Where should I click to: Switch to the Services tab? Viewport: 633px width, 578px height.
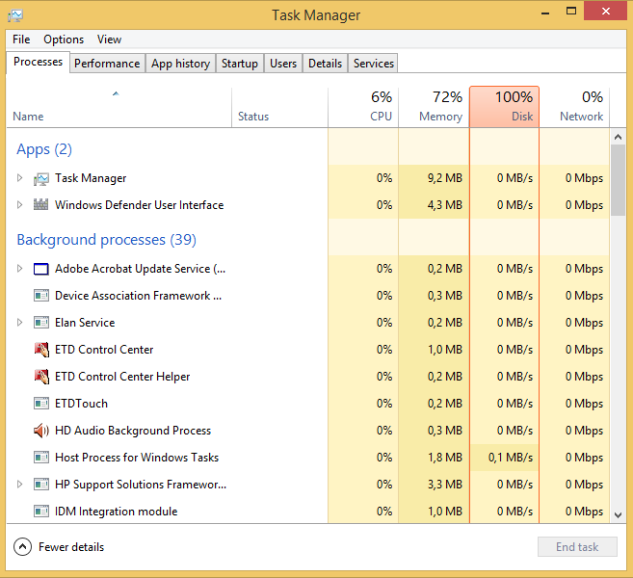(x=374, y=64)
